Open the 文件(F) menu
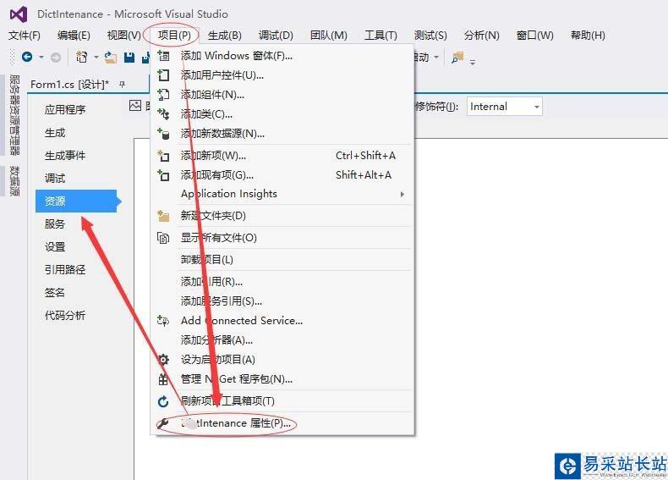 pos(25,36)
